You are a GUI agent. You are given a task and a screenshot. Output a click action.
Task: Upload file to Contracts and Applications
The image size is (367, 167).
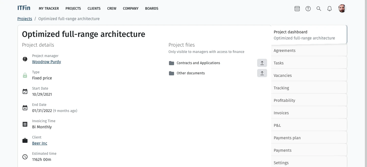pyautogui.click(x=262, y=63)
